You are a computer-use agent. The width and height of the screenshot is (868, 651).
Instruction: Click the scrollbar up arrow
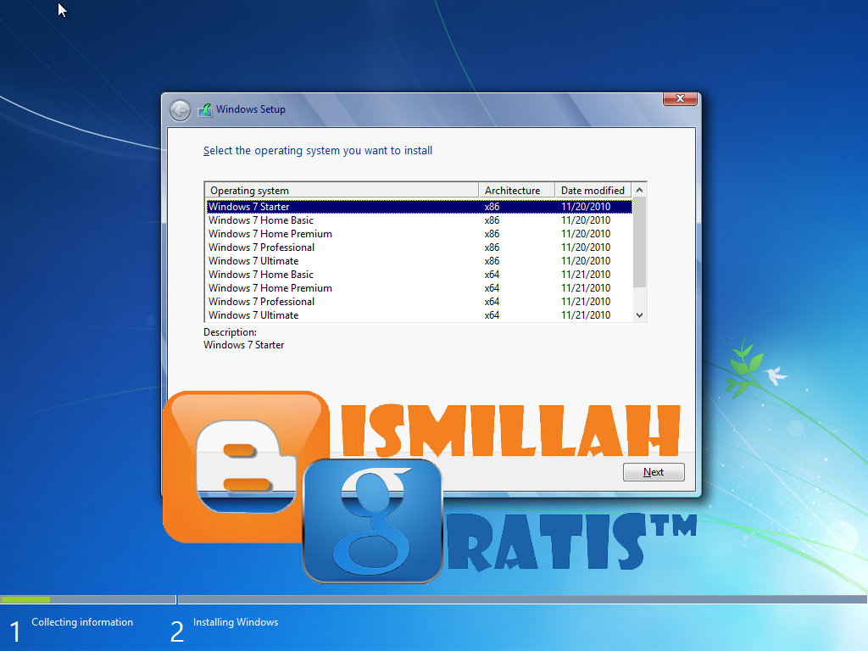coord(640,190)
